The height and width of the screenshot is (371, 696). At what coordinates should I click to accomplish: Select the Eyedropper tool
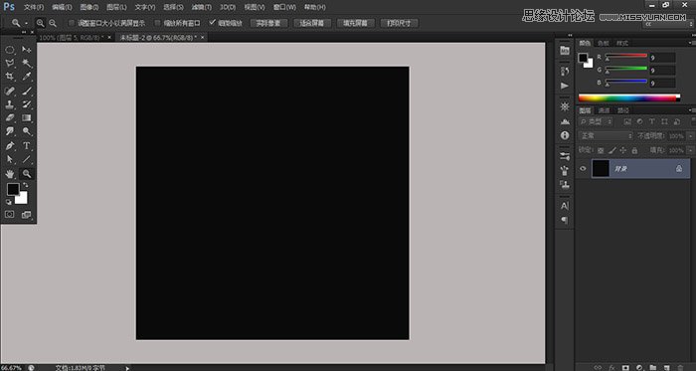[27, 77]
